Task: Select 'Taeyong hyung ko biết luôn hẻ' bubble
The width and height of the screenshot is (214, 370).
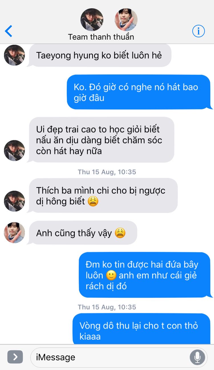Action: pos(99,55)
